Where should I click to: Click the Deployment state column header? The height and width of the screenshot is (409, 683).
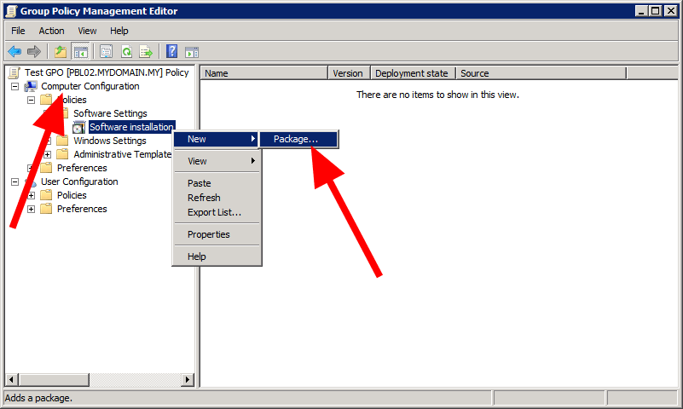(412, 73)
